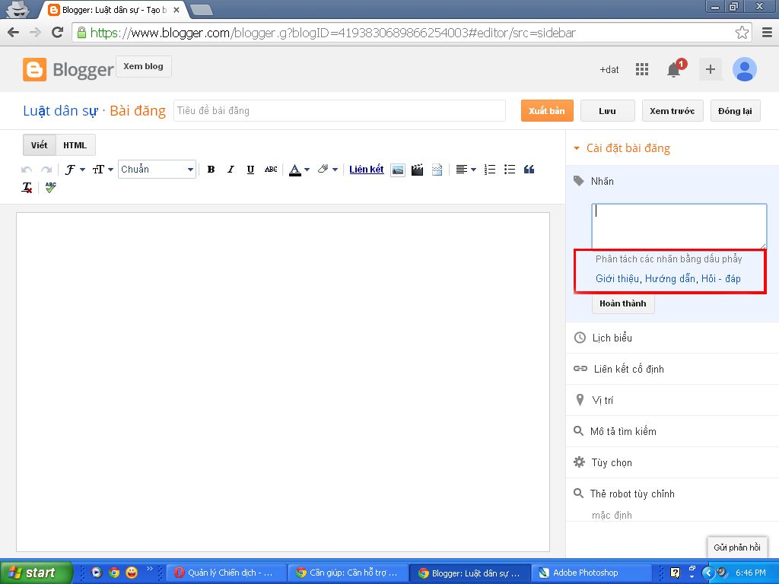Click the Italic formatting icon
The width and height of the screenshot is (779, 584).
(x=231, y=170)
